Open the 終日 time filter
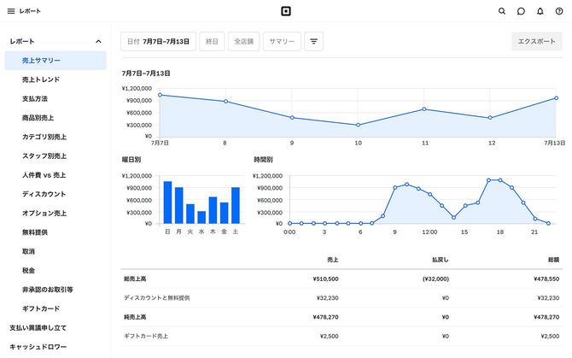 (212, 41)
